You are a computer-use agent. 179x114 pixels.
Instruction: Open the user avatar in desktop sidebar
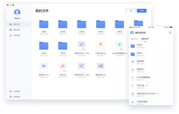(17, 12)
